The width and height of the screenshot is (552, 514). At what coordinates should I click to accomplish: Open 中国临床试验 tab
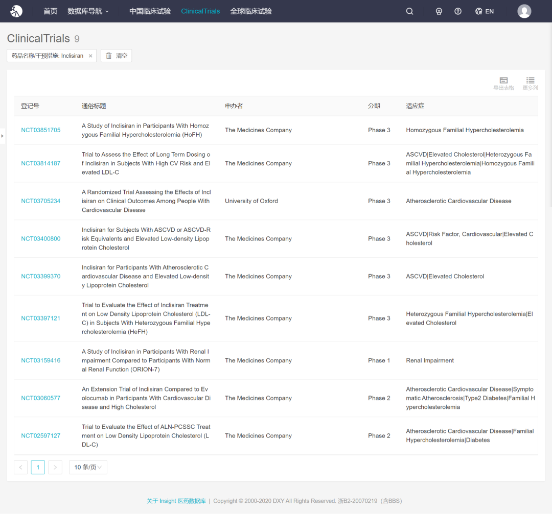tap(150, 11)
